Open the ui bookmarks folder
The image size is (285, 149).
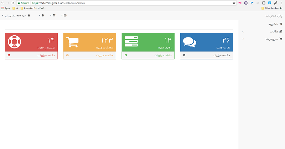click(15, 8)
